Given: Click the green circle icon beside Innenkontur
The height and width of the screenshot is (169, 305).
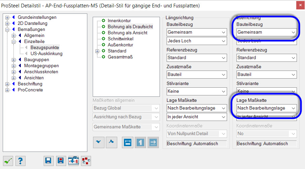Looking at the screenshot, I should [x=103, y=20].
